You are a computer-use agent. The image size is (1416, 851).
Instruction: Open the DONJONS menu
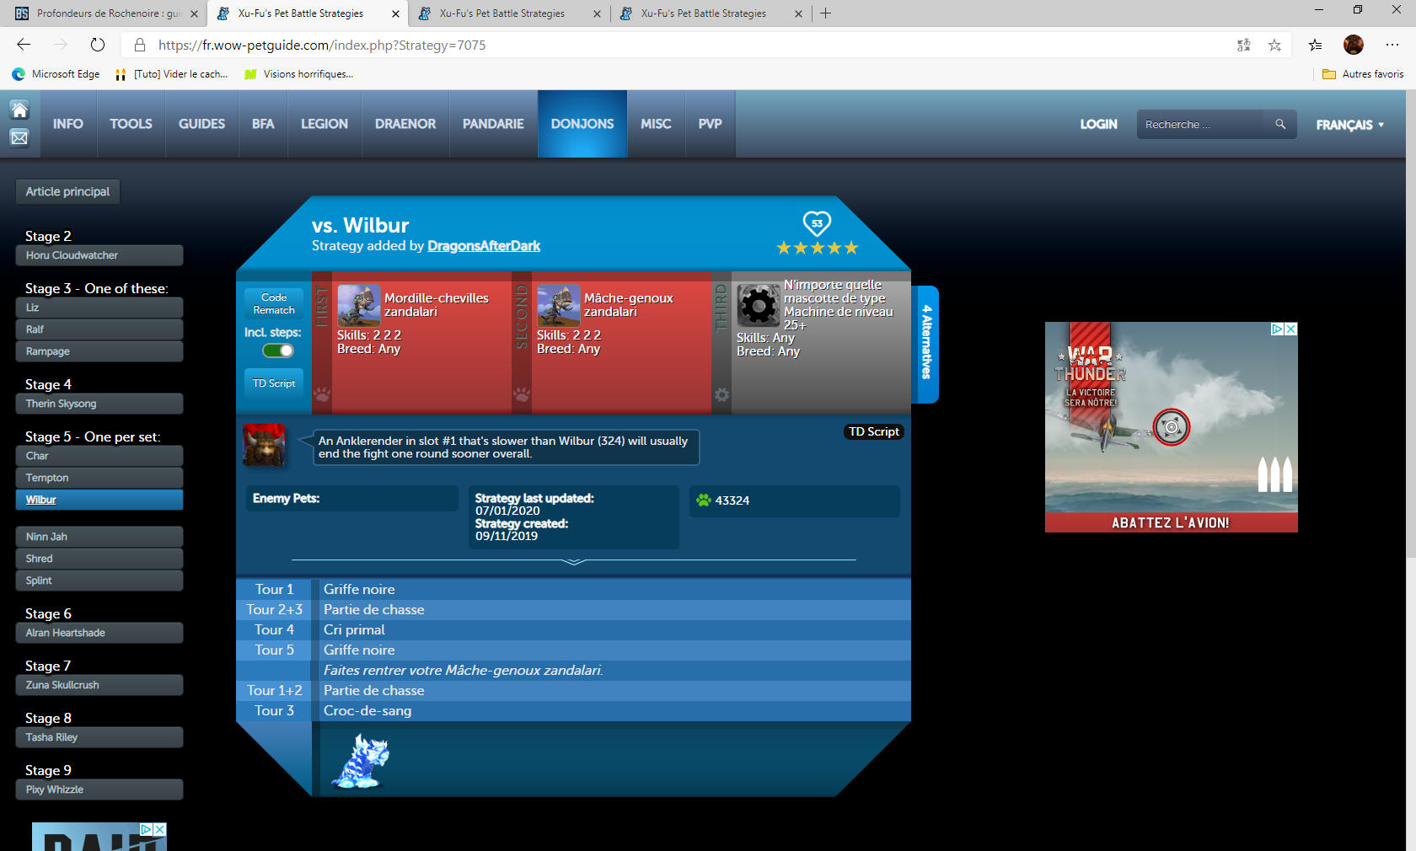tap(582, 124)
